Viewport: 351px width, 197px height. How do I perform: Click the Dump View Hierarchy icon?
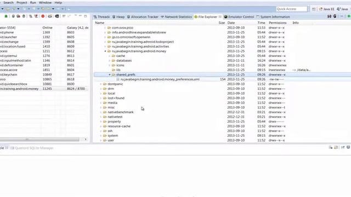pos(57,16)
